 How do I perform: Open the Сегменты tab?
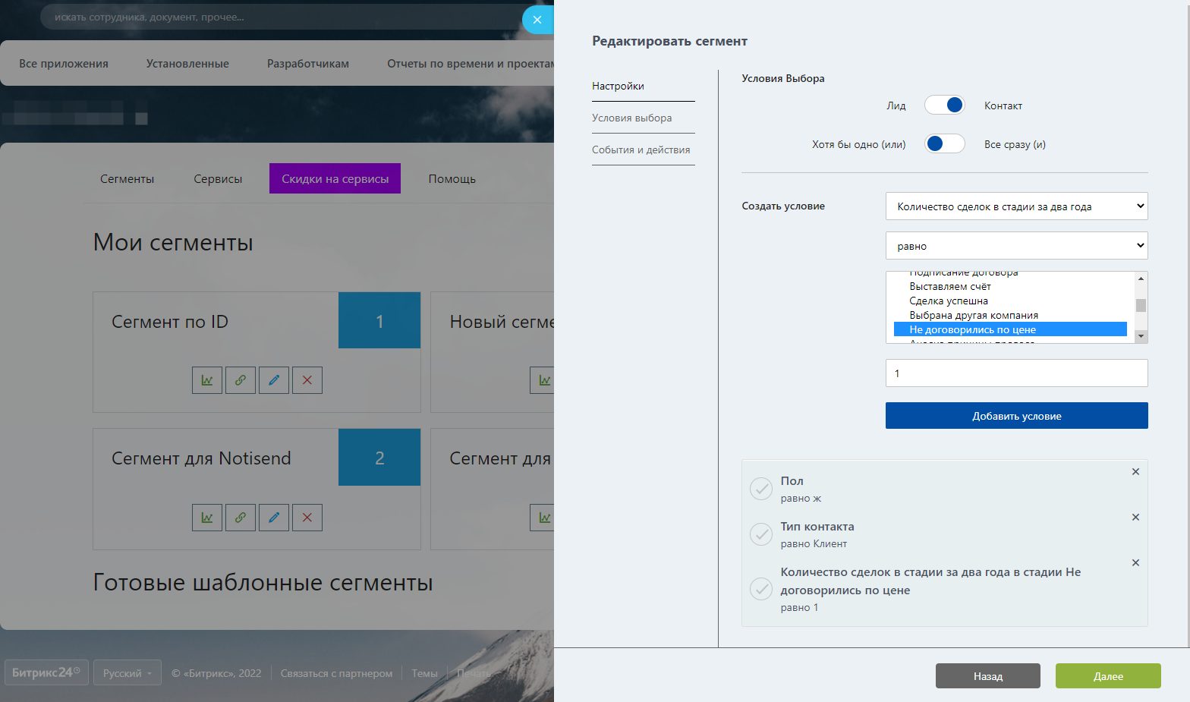127,179
